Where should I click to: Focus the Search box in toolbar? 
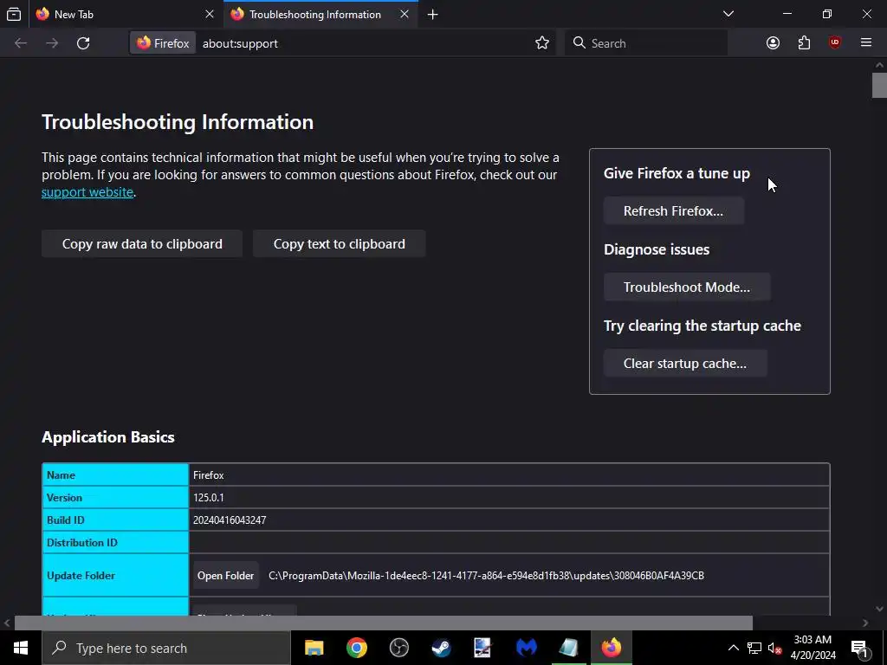(646, 43)
